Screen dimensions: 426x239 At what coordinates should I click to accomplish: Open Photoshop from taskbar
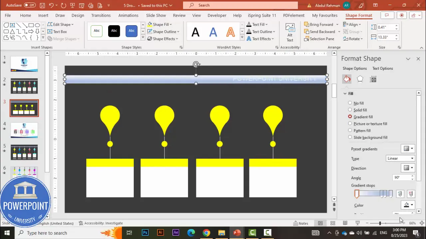click(145, 233)
